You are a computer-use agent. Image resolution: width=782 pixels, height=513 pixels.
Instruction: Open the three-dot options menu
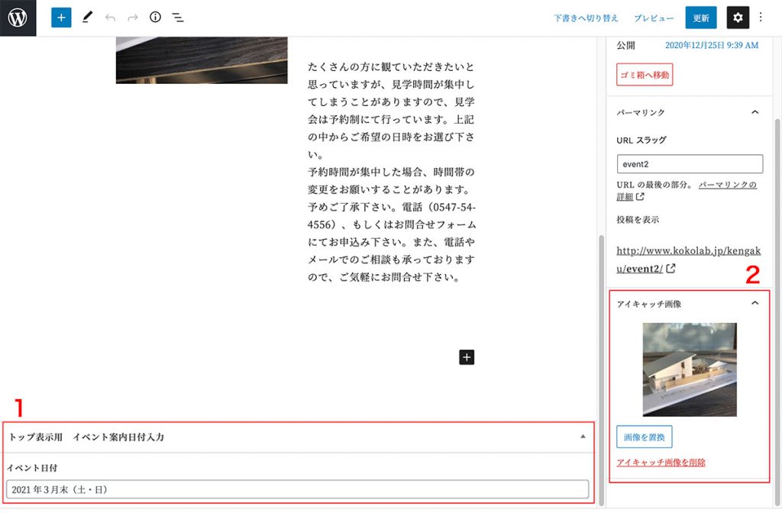coord(761,18)
